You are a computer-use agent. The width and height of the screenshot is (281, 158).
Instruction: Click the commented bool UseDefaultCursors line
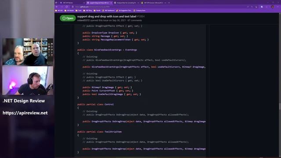click(112, 81)
